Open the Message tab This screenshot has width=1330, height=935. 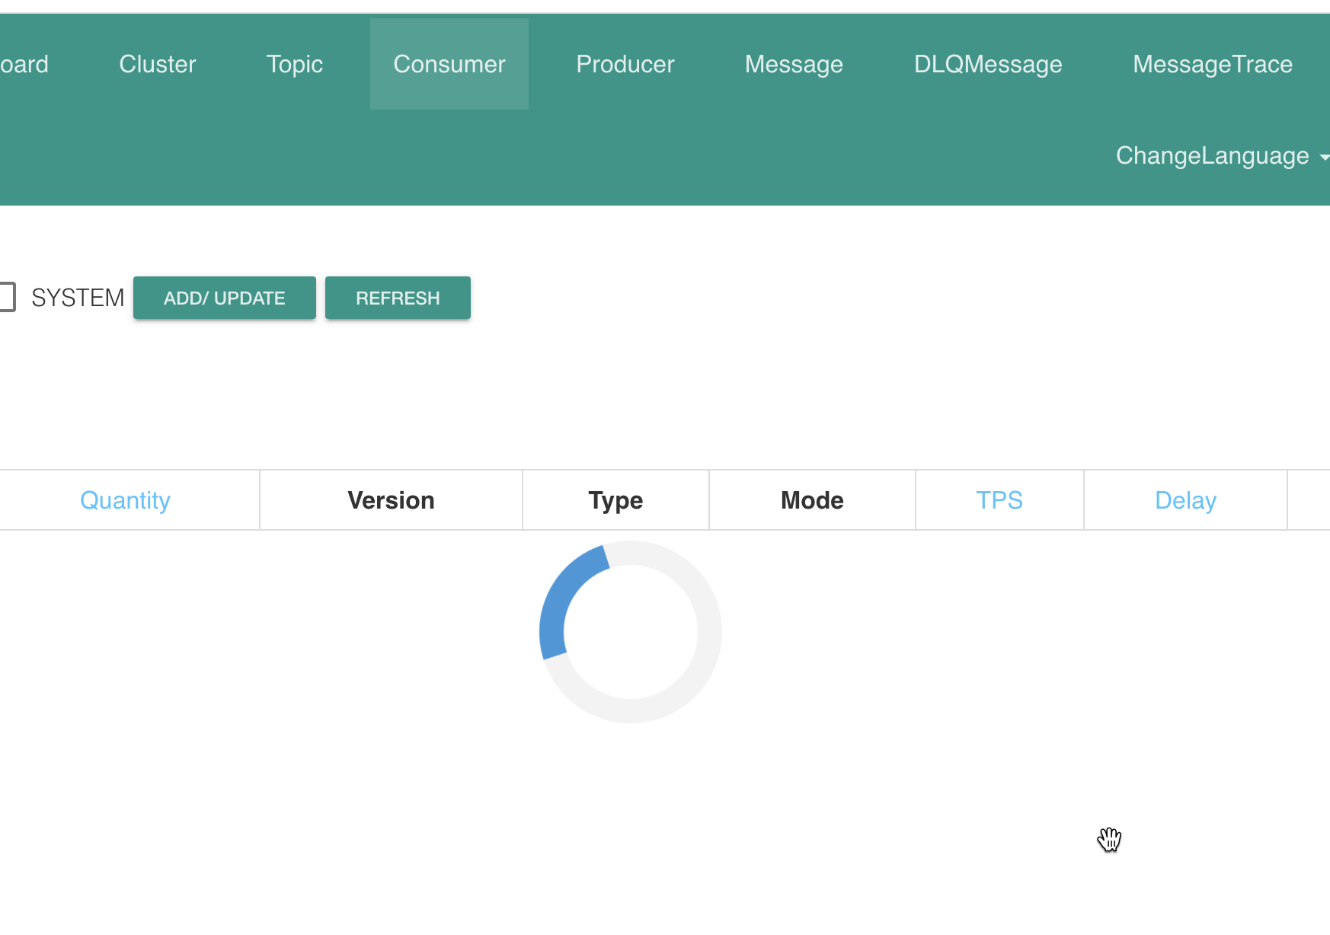(794, 64)
